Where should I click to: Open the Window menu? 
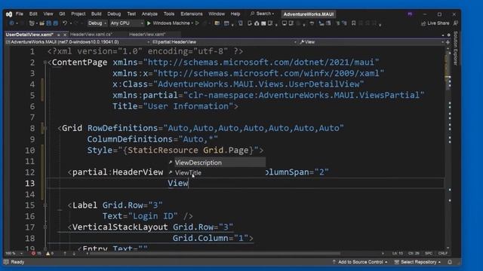click(217, 14)
